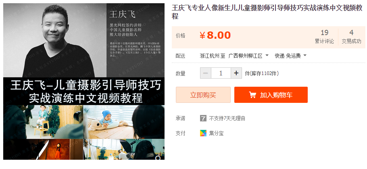Click the 加入购物车 button
Screen dimensions: 367x169
pyautogui.click(x=271, y=95)
